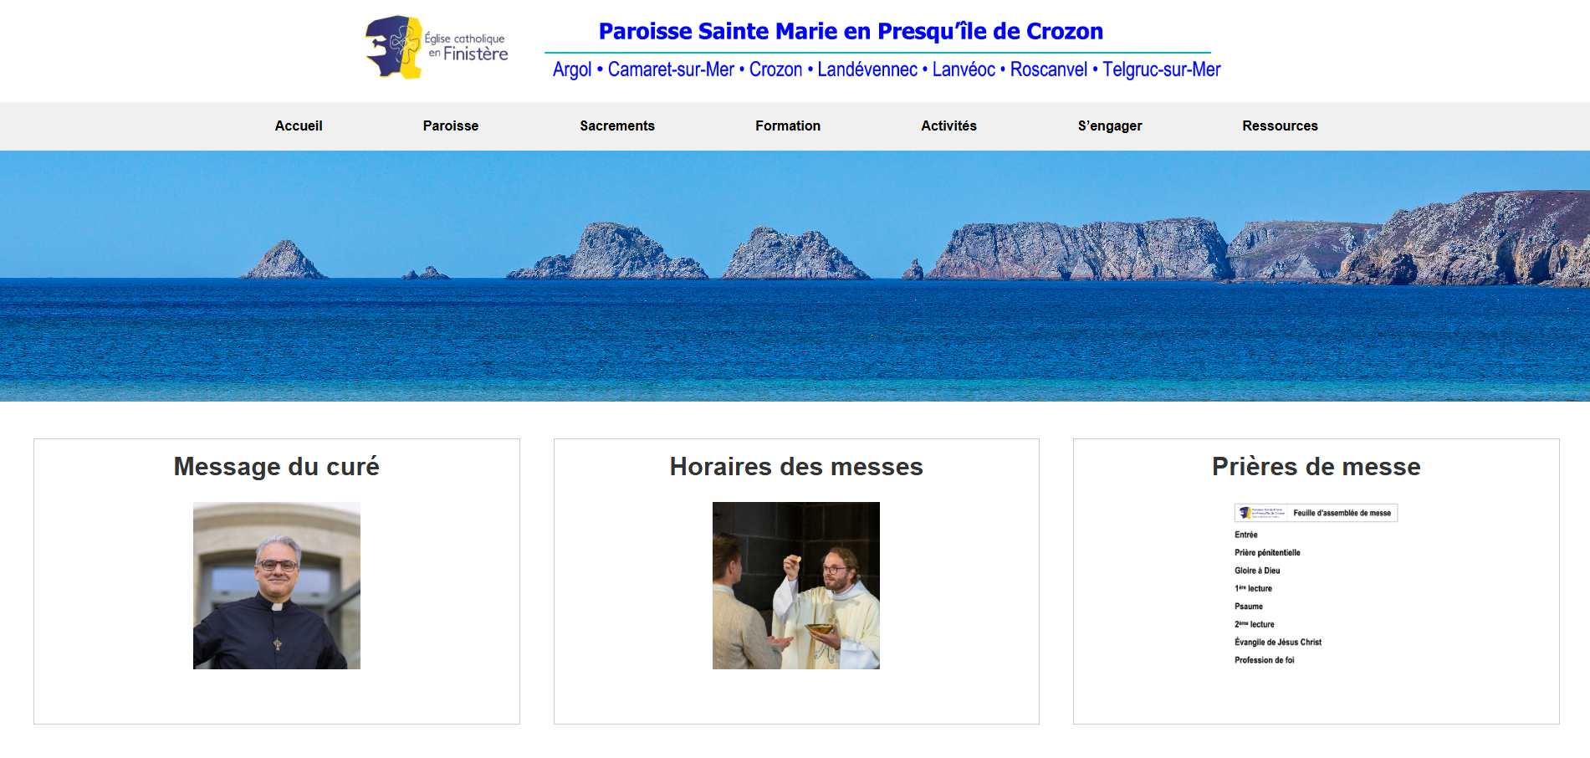
Task: Click the communion mass photo thumbnail
Action: 796,586
